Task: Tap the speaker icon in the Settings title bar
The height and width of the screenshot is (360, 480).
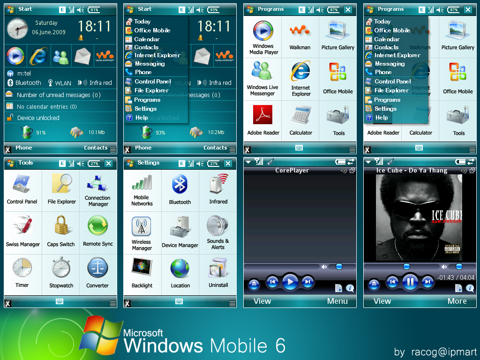Action: (x=200, y=164)
